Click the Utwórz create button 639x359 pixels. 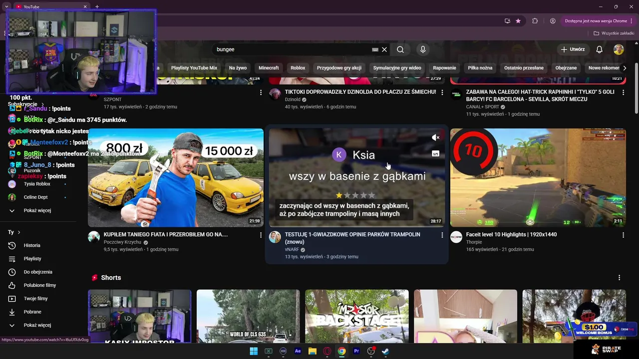tap(572, 49)
